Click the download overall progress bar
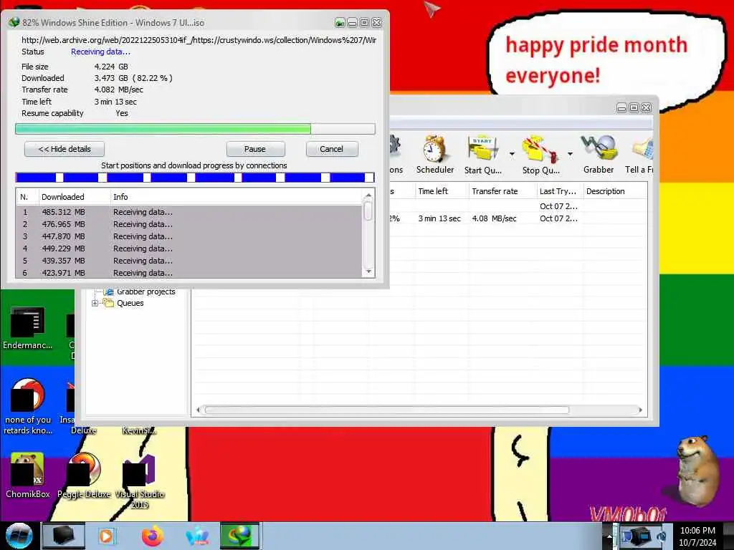The image size is (734, 550). pyautogui.click(x=195, y=129)
